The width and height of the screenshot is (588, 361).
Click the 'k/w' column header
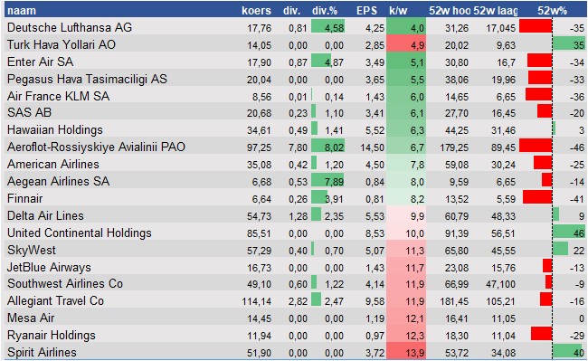point(398,11)
